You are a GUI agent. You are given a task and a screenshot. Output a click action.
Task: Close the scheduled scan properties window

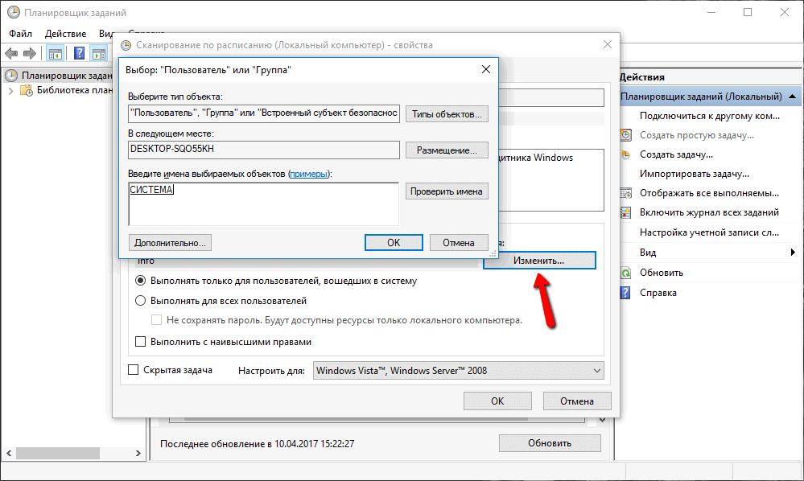point(608,44)
